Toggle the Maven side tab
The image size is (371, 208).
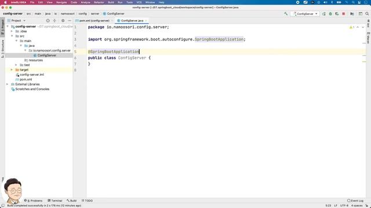369,38
